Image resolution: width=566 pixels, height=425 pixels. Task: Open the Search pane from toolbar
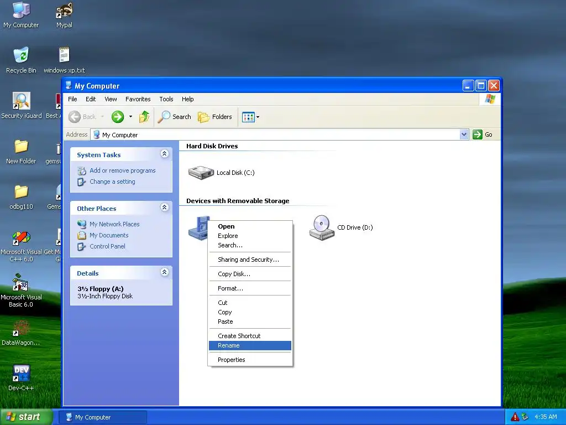click(x=175, y=117)
